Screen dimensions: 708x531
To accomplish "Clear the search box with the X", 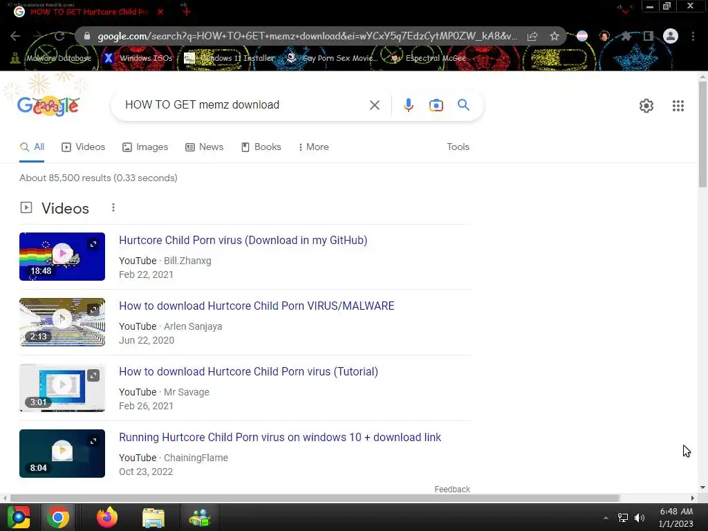I will coord(374,105).
